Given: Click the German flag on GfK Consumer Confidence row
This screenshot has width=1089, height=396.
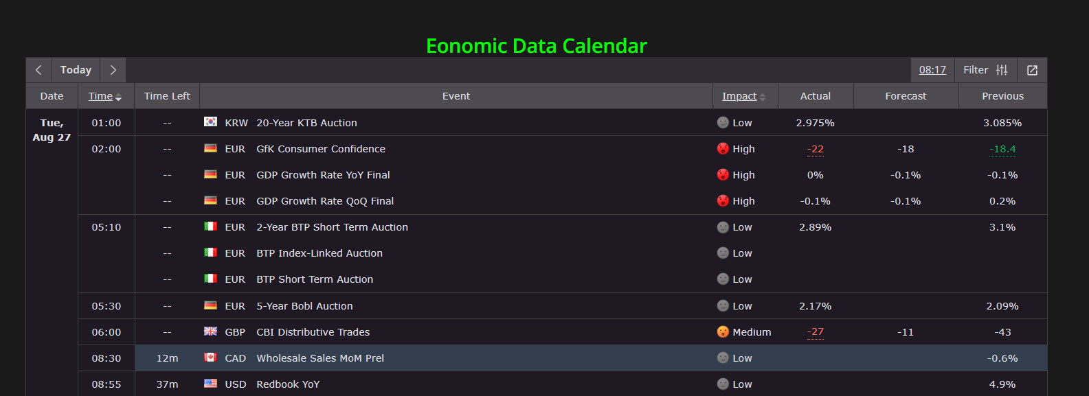Looking at the screenshot, I should tap(210, 148).
